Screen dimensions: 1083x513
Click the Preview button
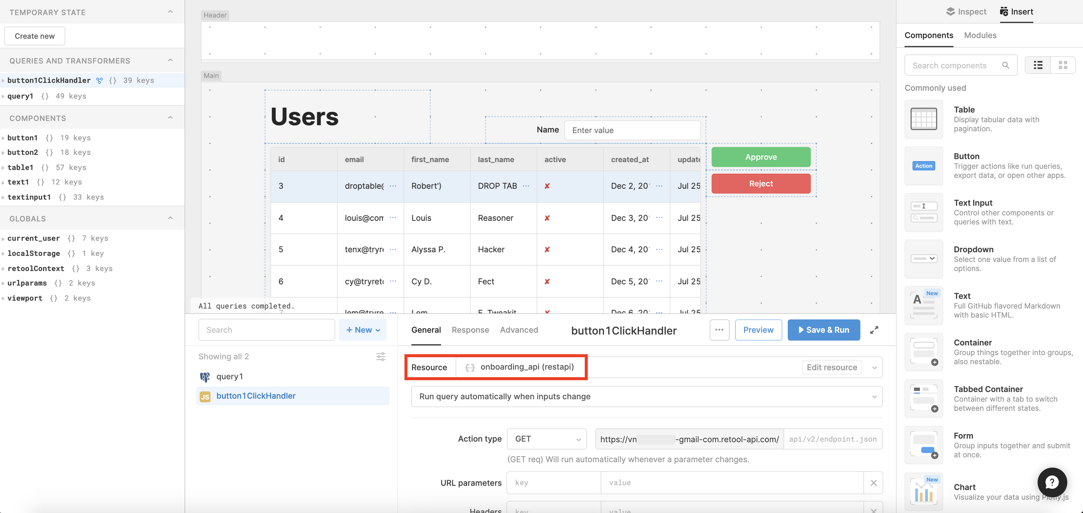point(758,330)
